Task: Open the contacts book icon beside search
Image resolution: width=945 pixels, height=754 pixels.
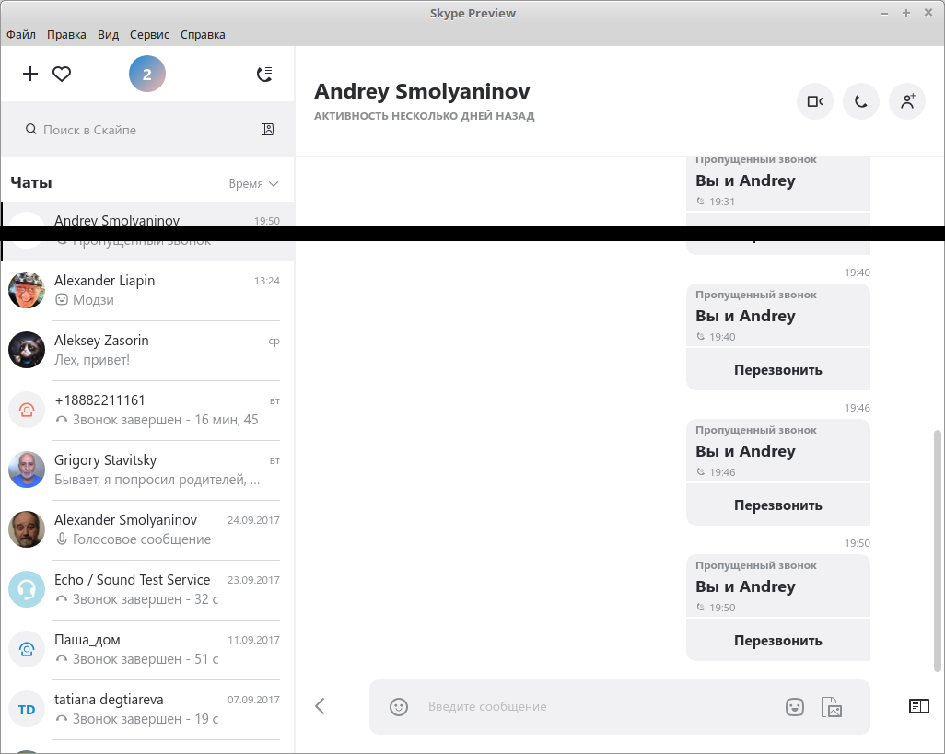Action: point(268,129)
